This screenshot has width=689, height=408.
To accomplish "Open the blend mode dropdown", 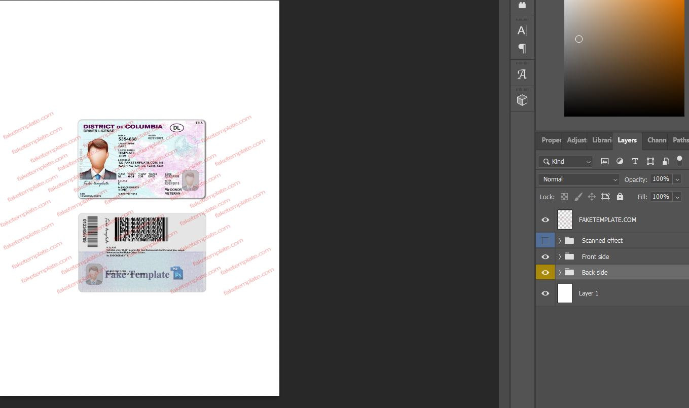I will click(x=578, y=179).
